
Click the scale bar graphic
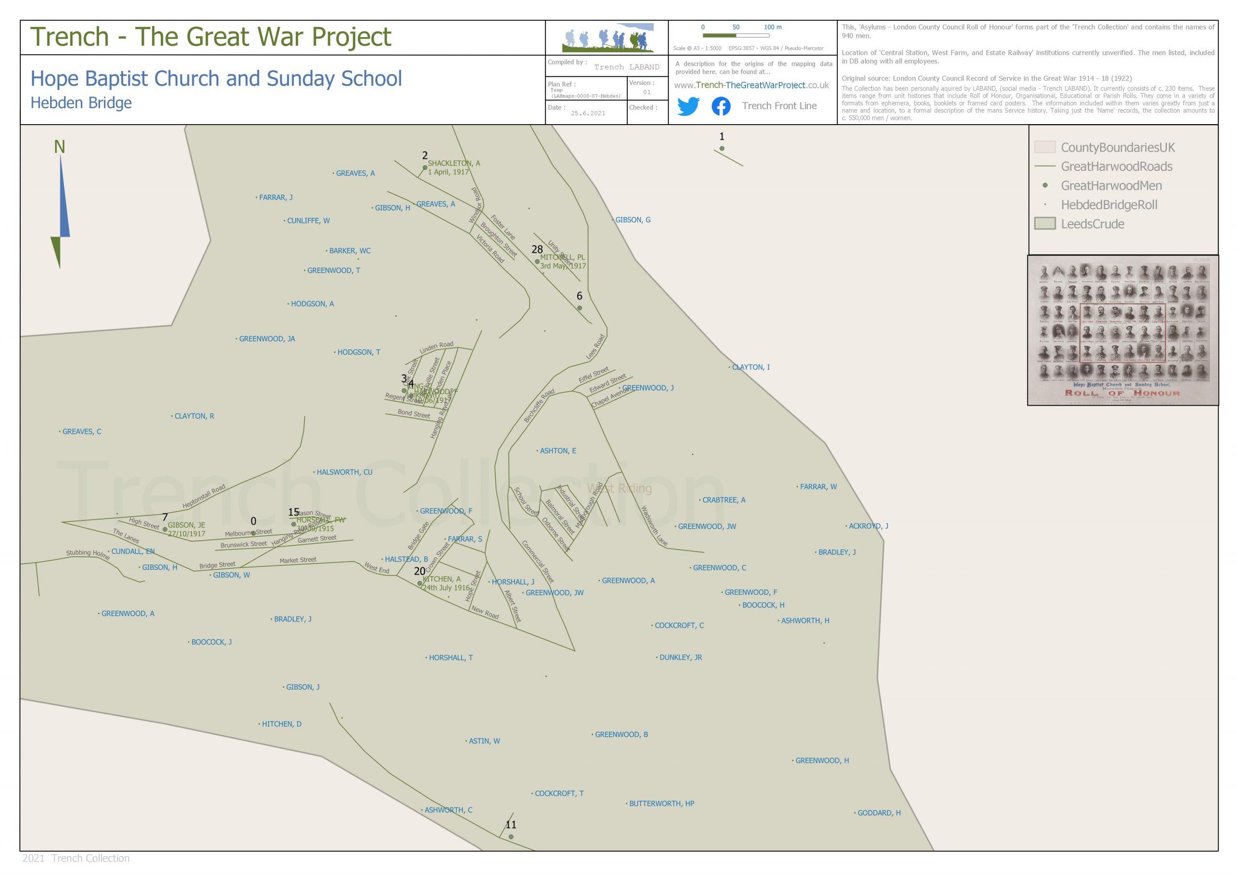pyautogui.click(x=735, y=36)
